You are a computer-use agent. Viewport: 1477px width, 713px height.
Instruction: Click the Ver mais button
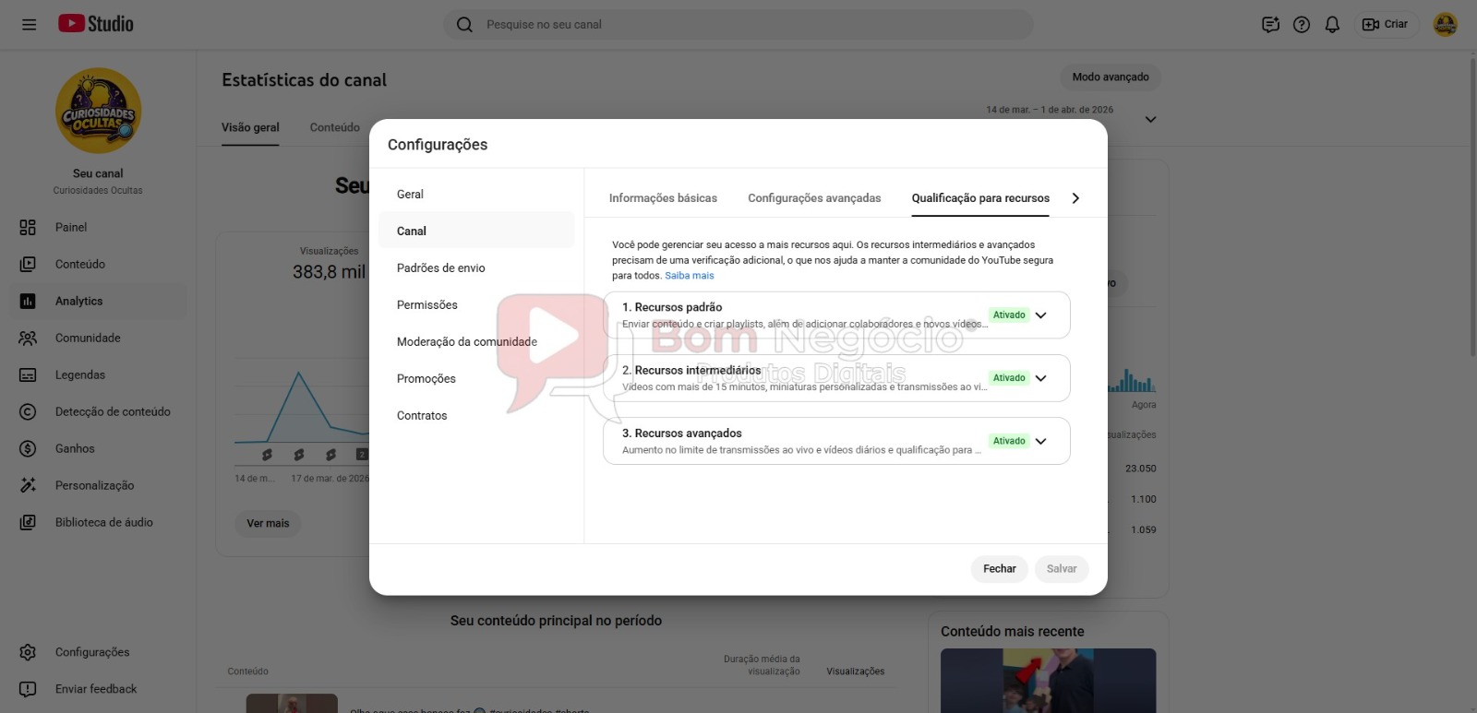268,523
